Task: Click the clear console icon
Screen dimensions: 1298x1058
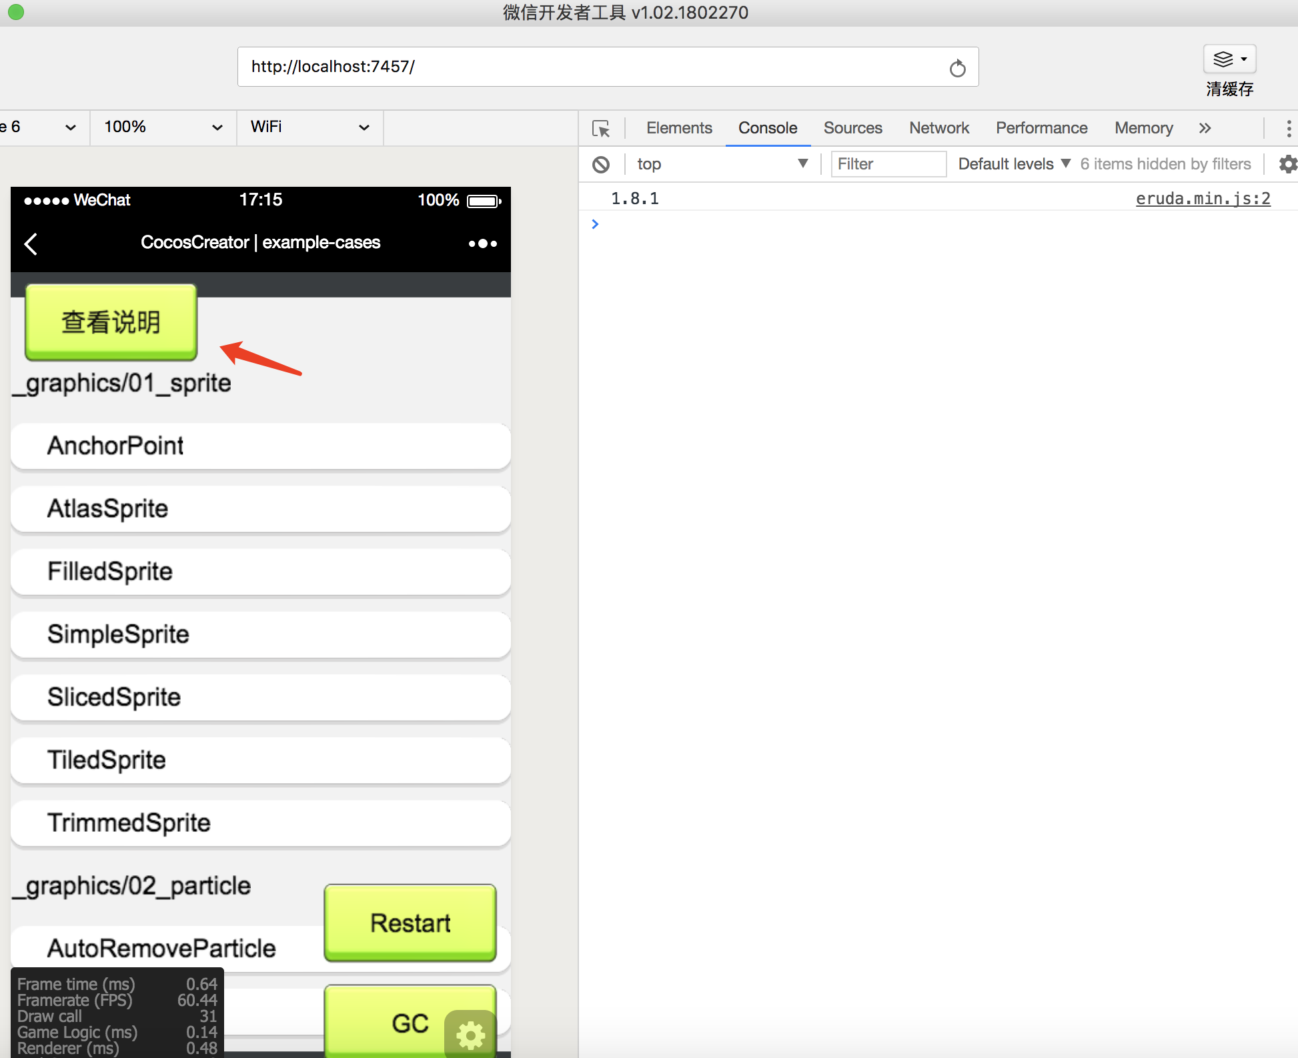Action: [601, 164]
